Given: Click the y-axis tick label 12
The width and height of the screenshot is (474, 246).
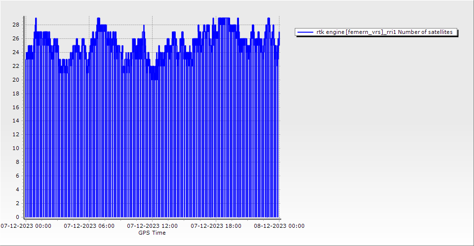Looking at the screenshot, I should pos(16,134).
